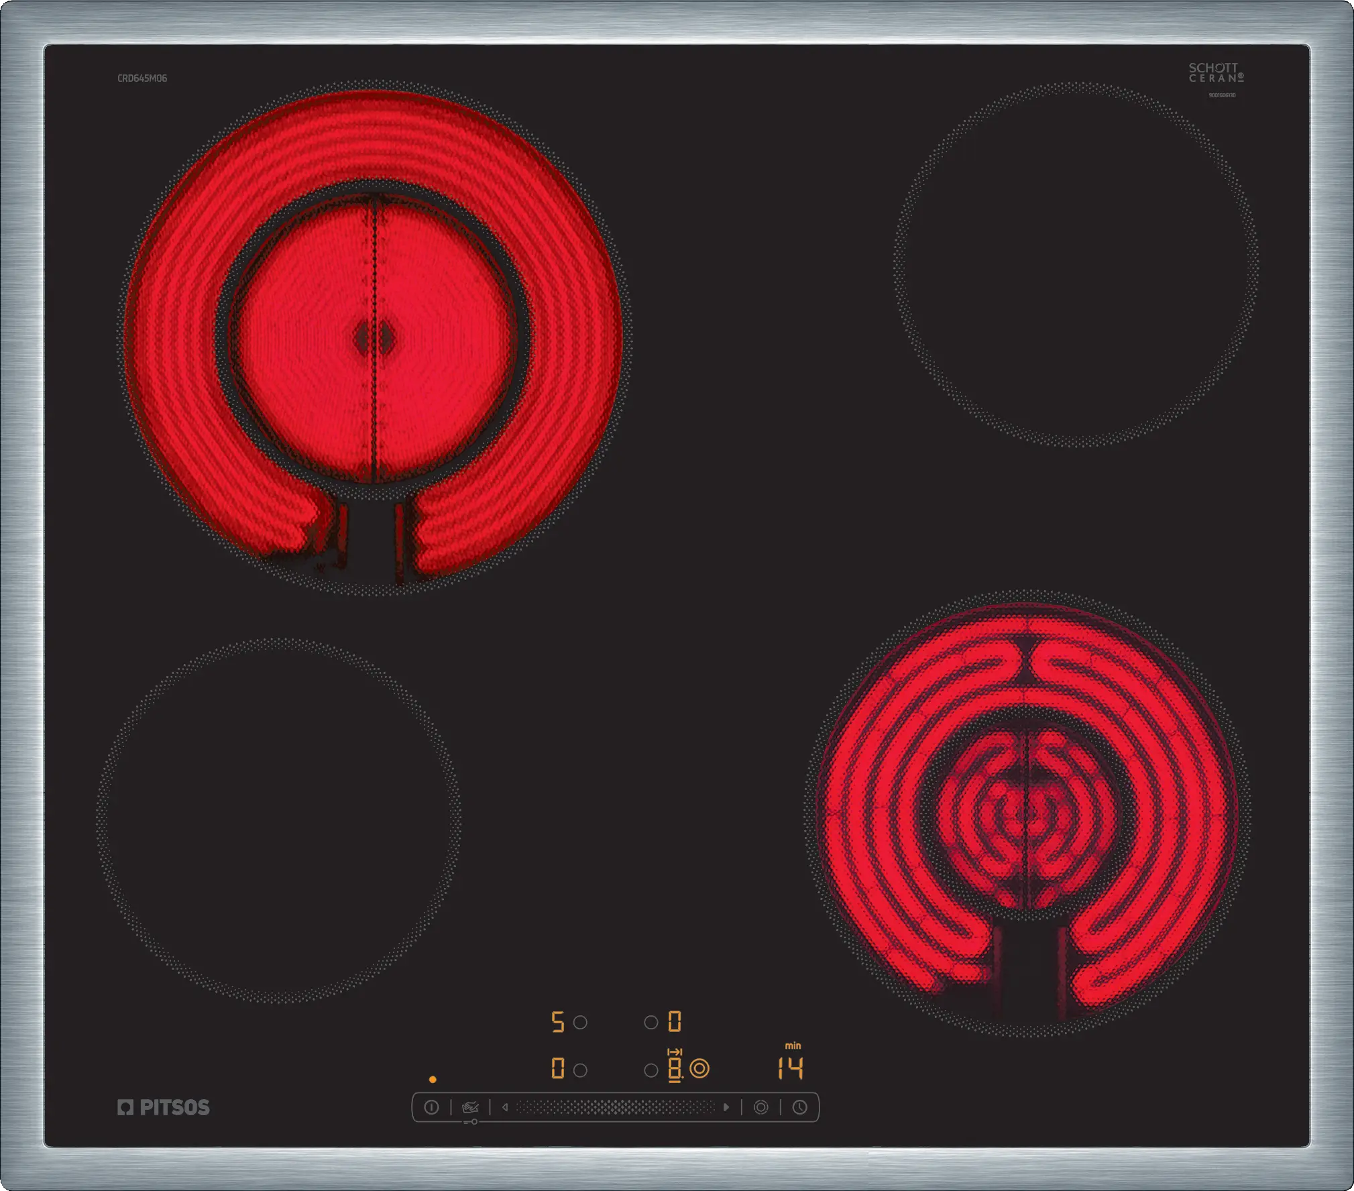Select the front-right zone circle beside 8

coord(651,1070)
